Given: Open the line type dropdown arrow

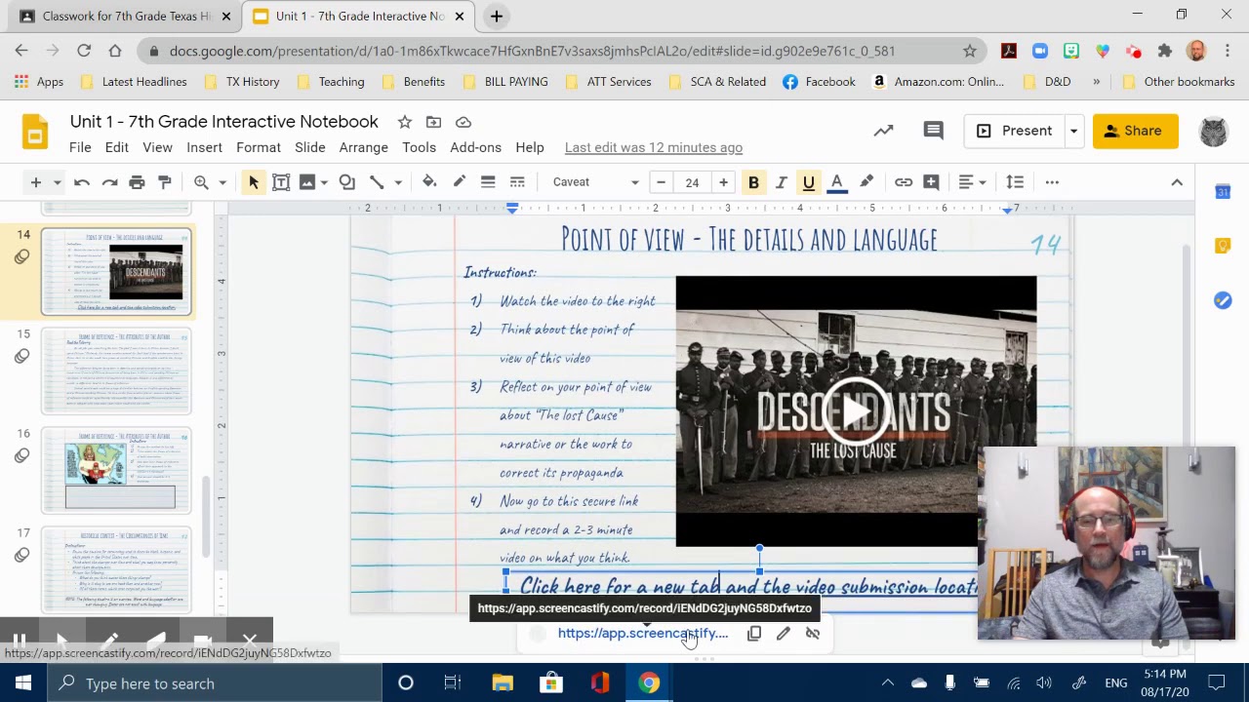Looking at the screenshot, I should (x=398, y=182).
